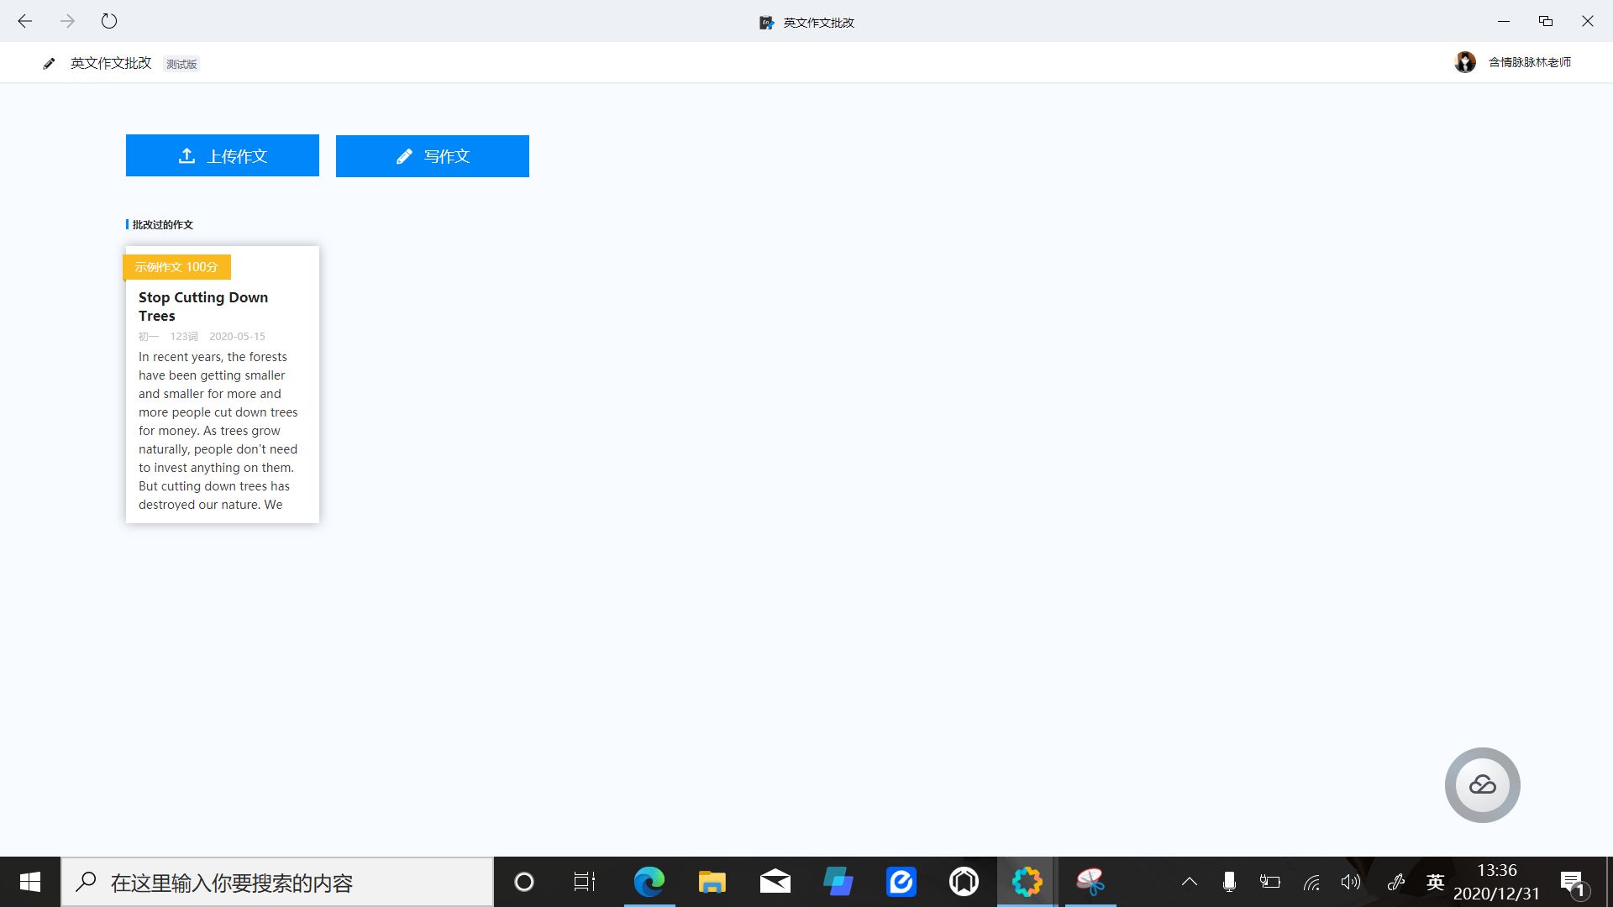
Task: Open the 含情脉脉林老师 account name
Action: coord(1530,62)
